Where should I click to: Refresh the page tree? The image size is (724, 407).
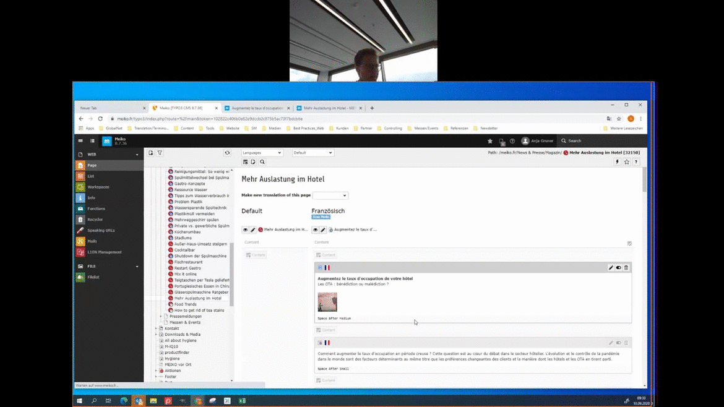227,153
